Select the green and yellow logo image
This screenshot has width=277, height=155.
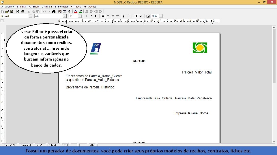point(200,48)
